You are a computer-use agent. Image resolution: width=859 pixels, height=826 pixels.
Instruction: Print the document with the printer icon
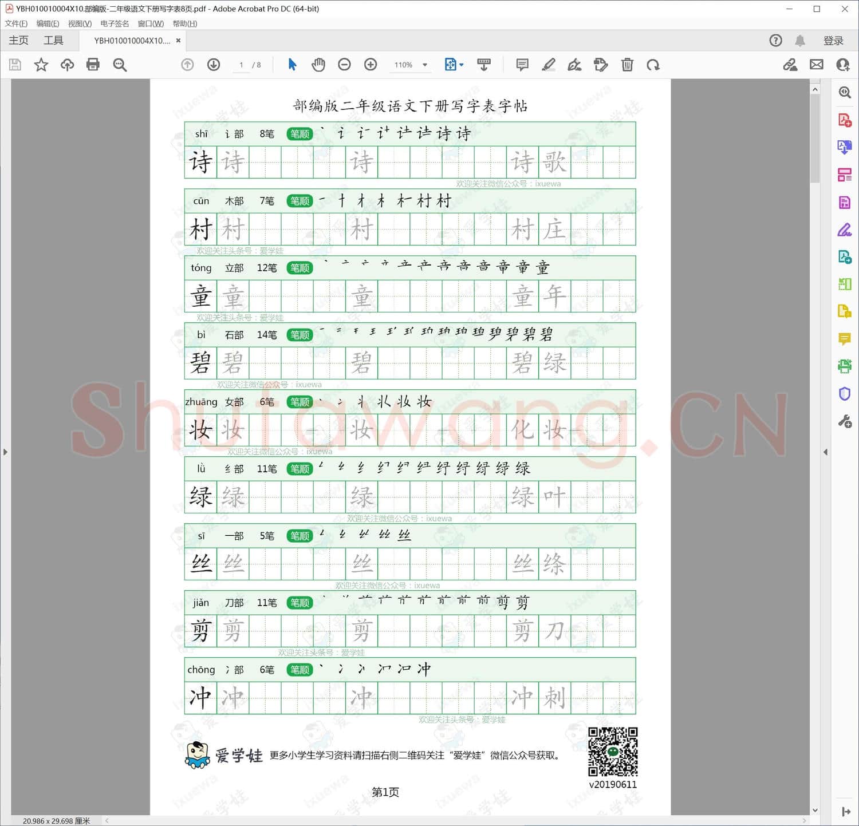point(93,65)
